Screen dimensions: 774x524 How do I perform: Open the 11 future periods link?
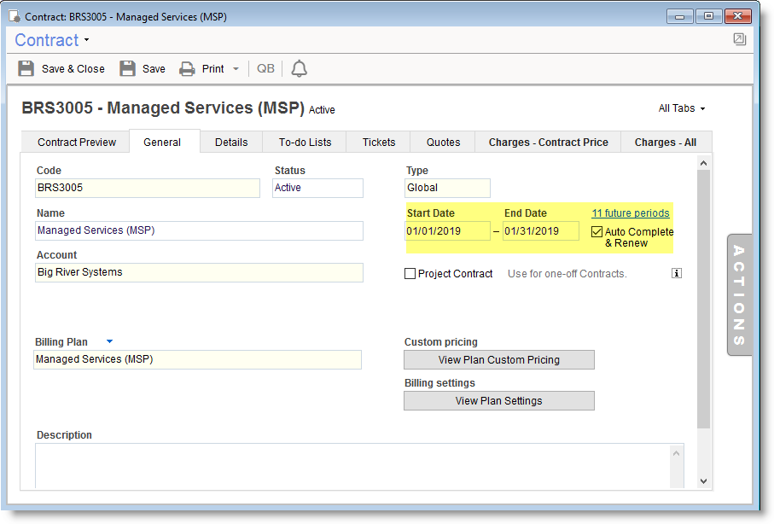tap(630, 213)
